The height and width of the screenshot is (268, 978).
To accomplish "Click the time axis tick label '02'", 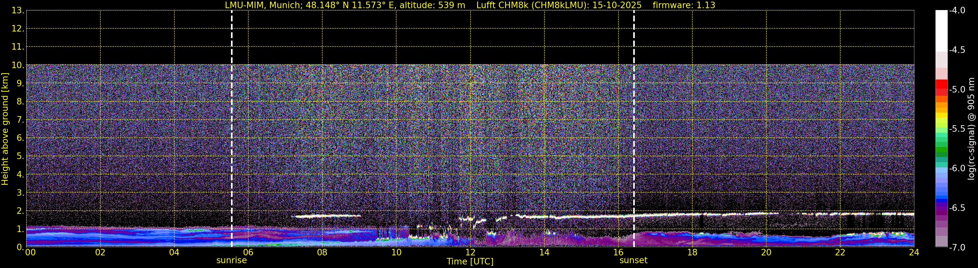I will point(100,252).
